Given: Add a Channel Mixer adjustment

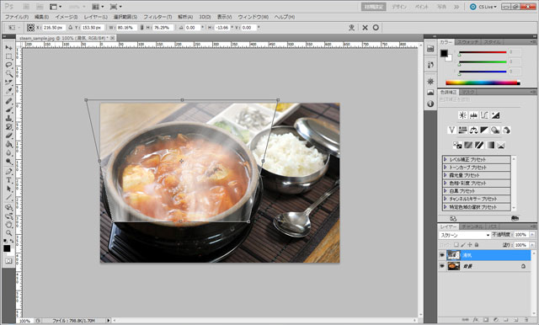Looking at the screenshot, I should coord(506,131).
